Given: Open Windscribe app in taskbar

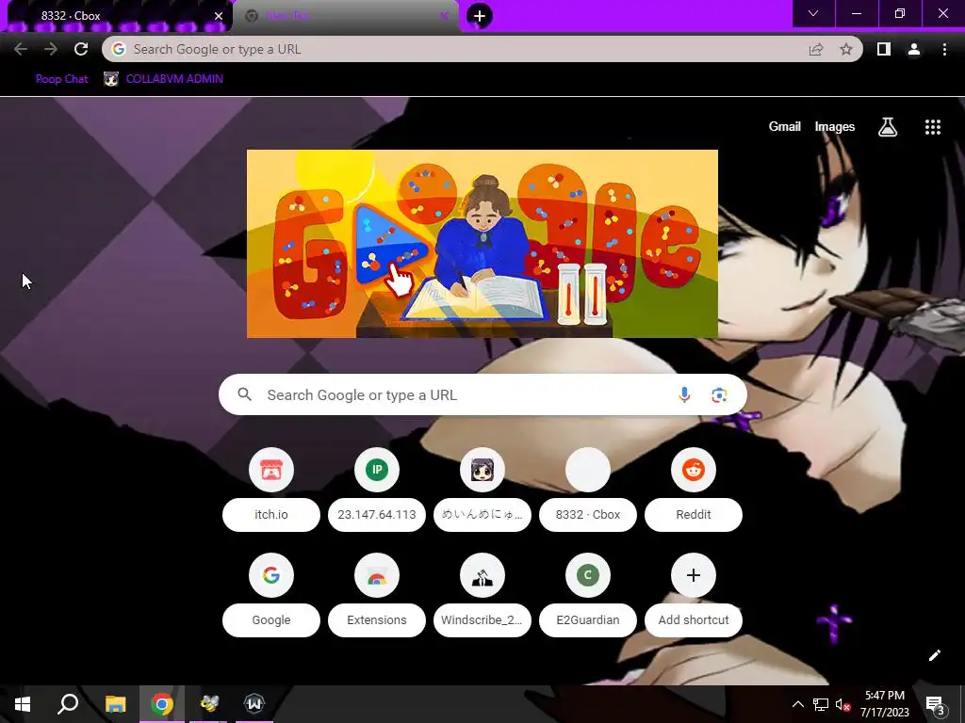Looking at the screenshot, I should pyautogui.click(x=254, y=704).
